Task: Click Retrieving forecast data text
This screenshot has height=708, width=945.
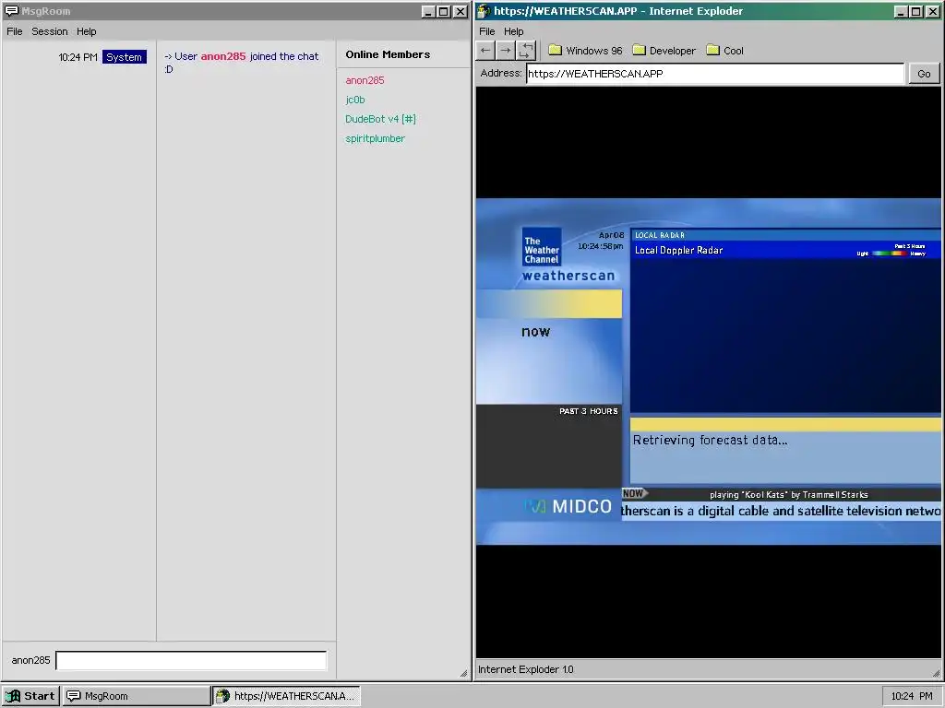Action: [710, 440]
